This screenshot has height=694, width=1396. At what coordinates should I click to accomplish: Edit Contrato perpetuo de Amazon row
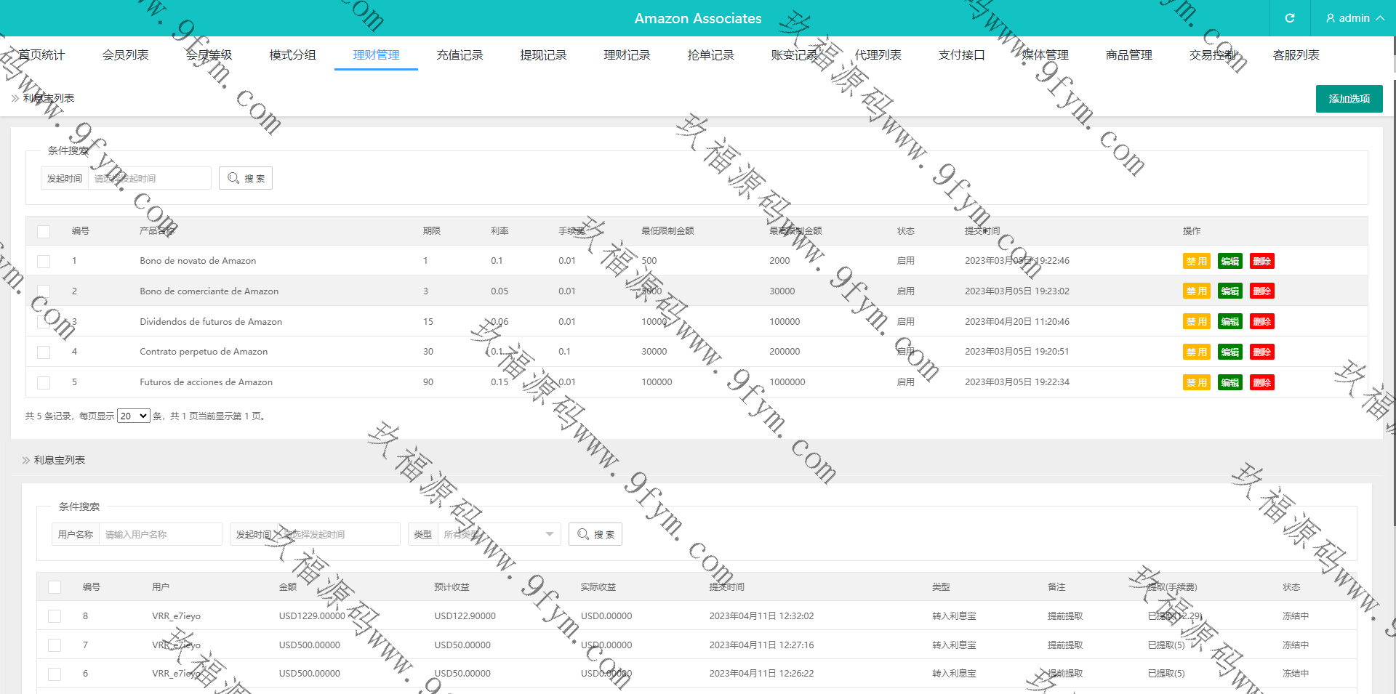tap(1229, 352)
